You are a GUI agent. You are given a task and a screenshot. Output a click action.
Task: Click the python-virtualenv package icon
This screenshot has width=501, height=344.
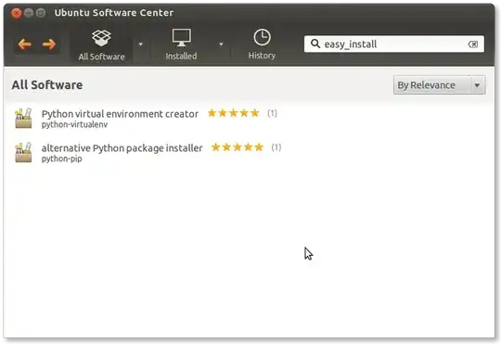(x=23, y=118)
